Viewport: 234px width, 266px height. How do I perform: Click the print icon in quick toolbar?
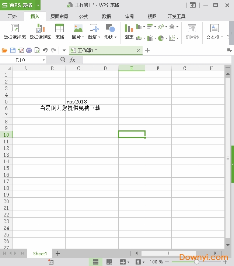[x=29, y=50]
